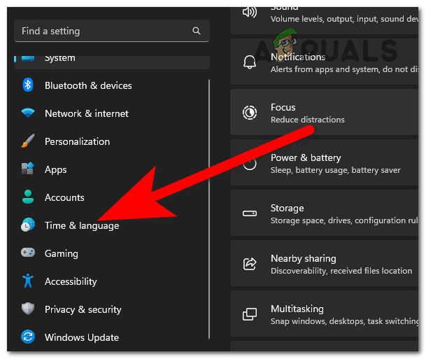Click the Time & language globe icon
Image resolution: width=426 pixels, height=359 pixels.
28,225
